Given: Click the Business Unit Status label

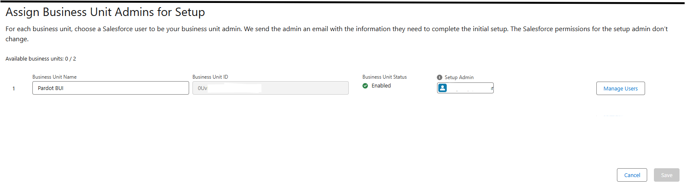Looking at the screenshot, I should pyautogui.click(x=385, y=77).
